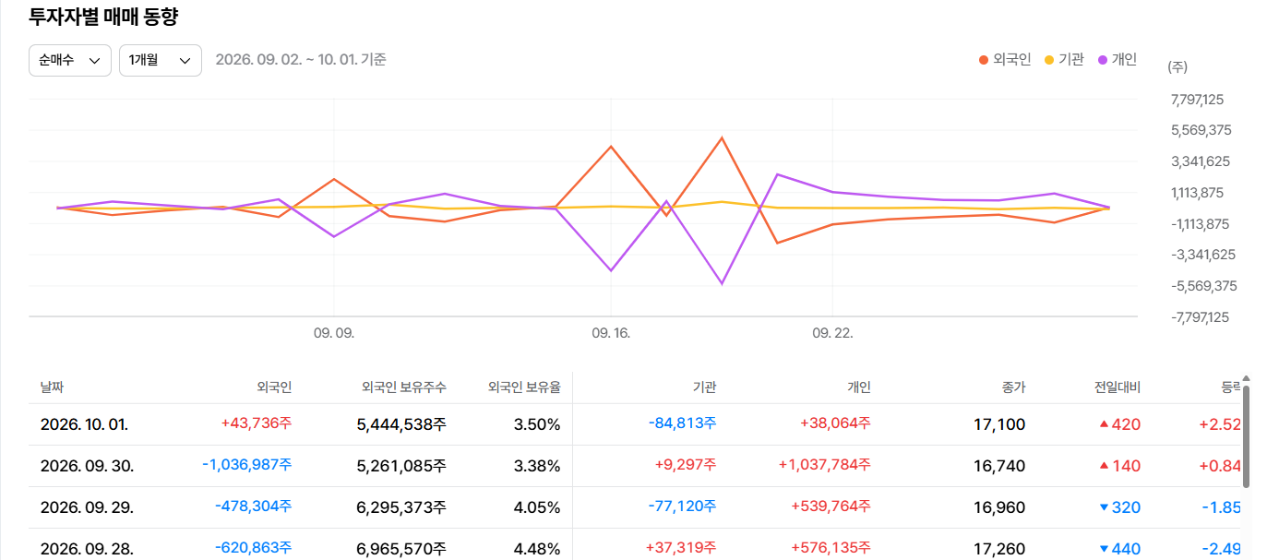Click the 4.05% holding ratio cell
Viewport: 1267px width, 560px height.
(x=537, y=507)
